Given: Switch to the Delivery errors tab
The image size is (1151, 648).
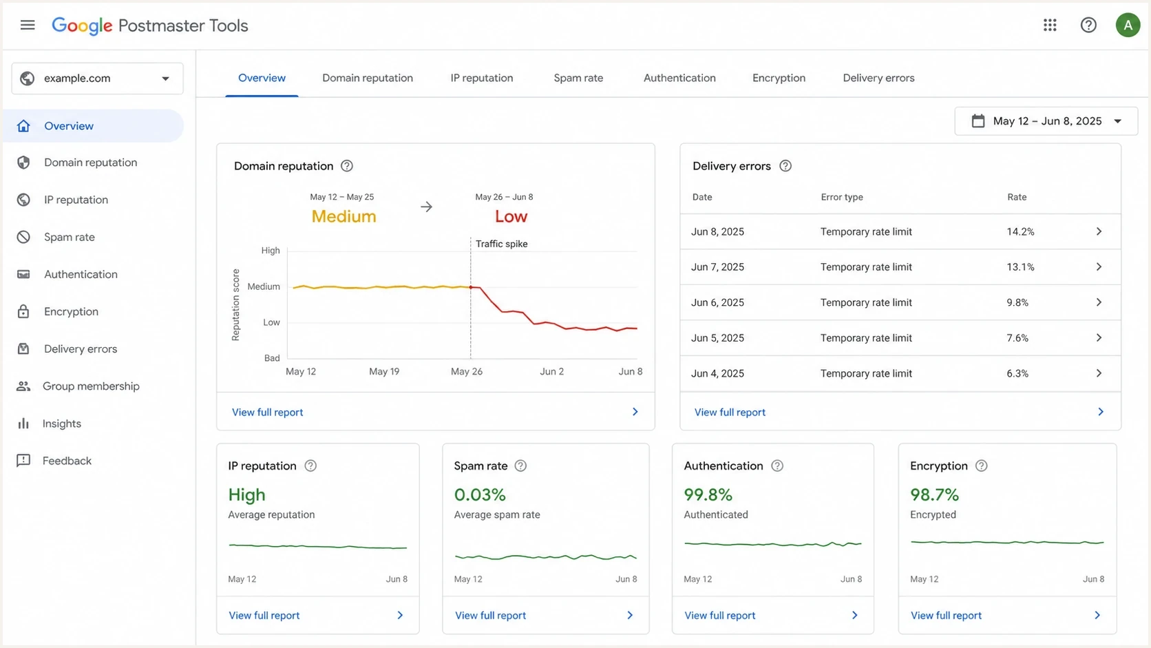Looking at the screenshot, I should point(878,78).
